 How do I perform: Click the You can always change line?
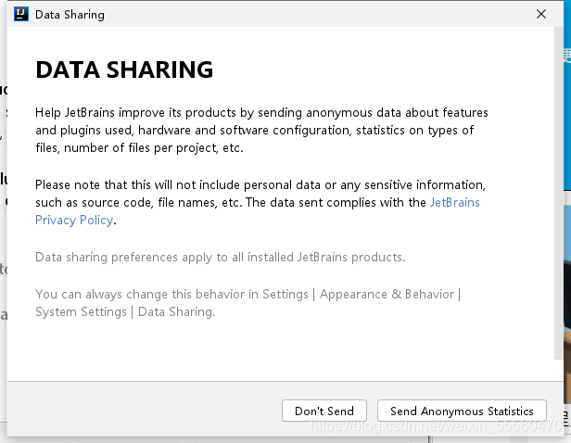pos(248,294)
